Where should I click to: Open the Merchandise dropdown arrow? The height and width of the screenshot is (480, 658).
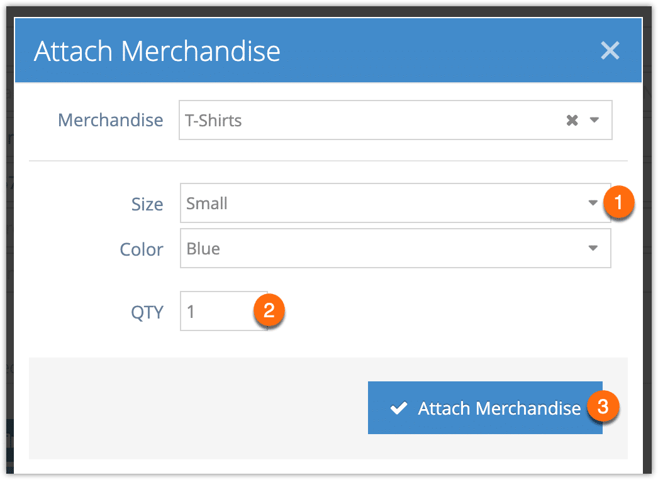[594, 120]
